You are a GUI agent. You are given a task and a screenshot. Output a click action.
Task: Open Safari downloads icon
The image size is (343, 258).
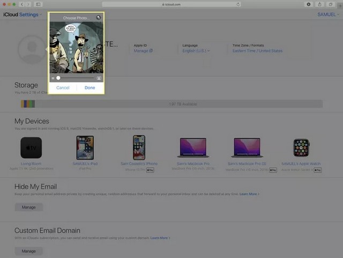click(x=309, y=4)
